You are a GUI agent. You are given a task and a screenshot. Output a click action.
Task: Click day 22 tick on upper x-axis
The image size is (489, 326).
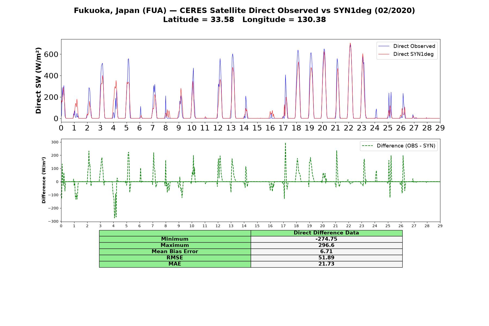(349, 128)
